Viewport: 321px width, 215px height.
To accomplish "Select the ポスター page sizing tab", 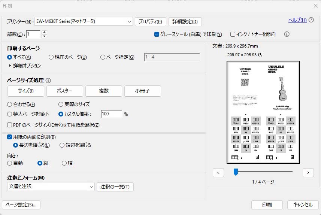I will (65, 91).
